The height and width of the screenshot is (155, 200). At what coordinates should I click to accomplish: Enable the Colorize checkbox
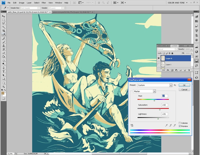(x=180, y=123)
